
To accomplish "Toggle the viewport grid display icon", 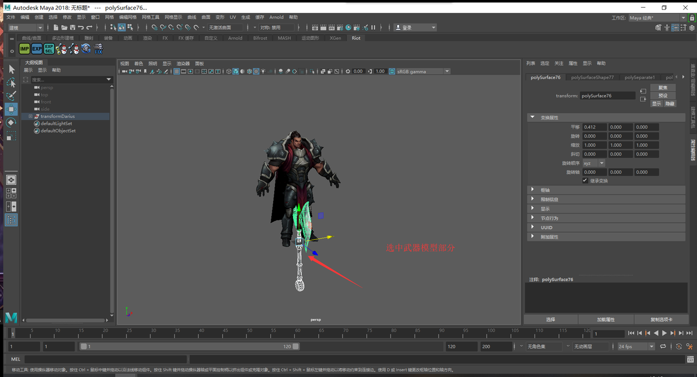I will (177, 72).
